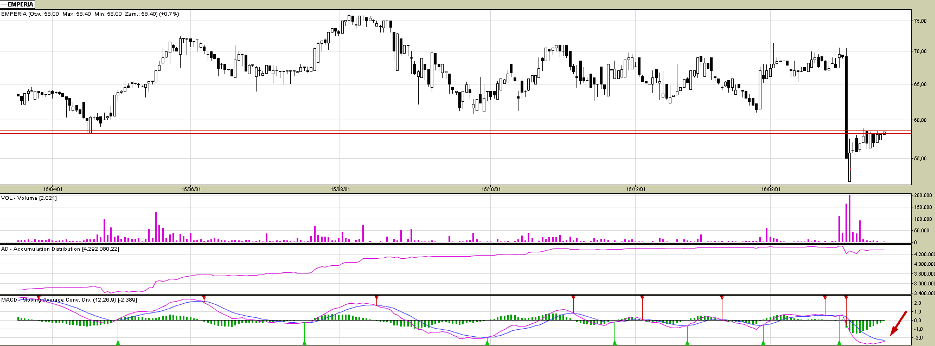The height and width of the screenshot is (346, 935).
Task: Click the rightmost red MACD sell triangle
Action: click(846, 298)
